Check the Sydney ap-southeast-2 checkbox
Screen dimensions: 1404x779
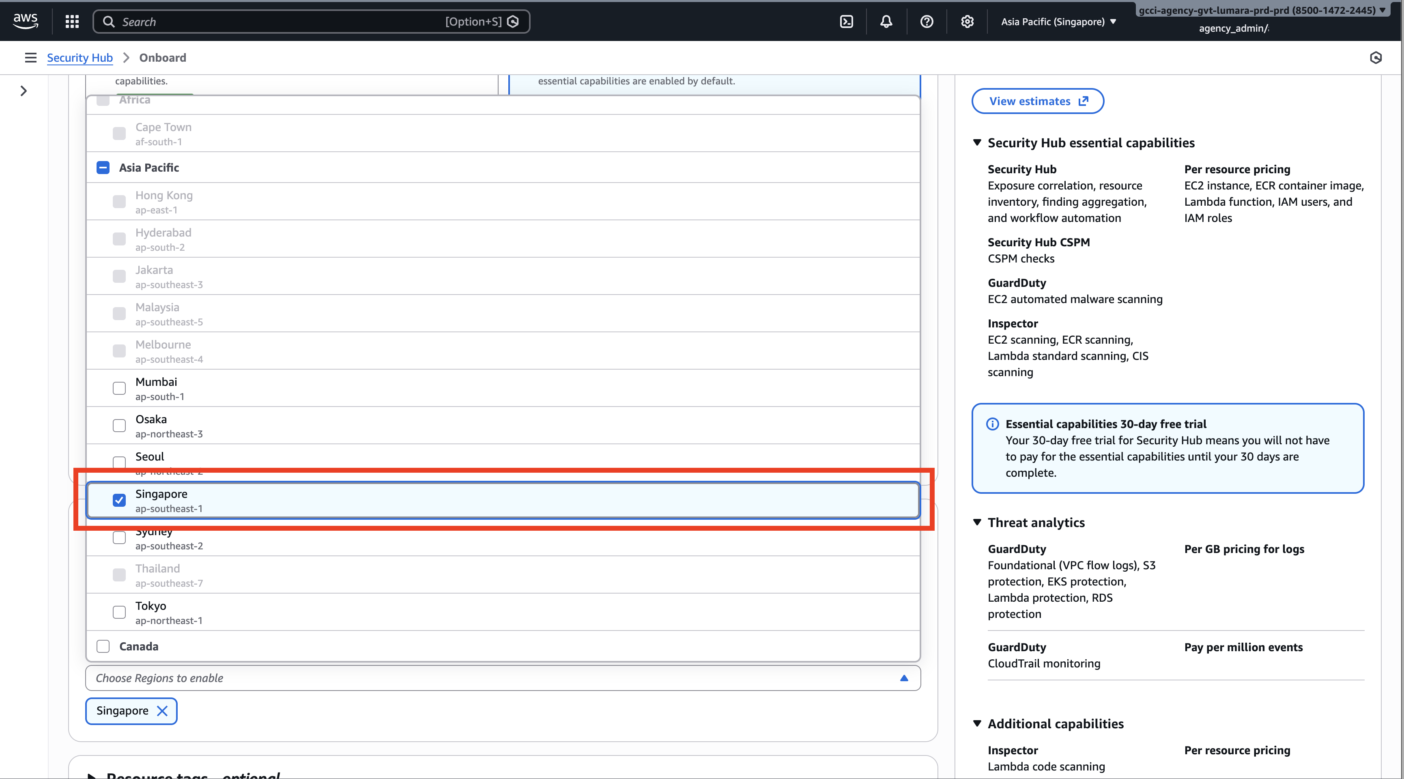tap(119, 538)
